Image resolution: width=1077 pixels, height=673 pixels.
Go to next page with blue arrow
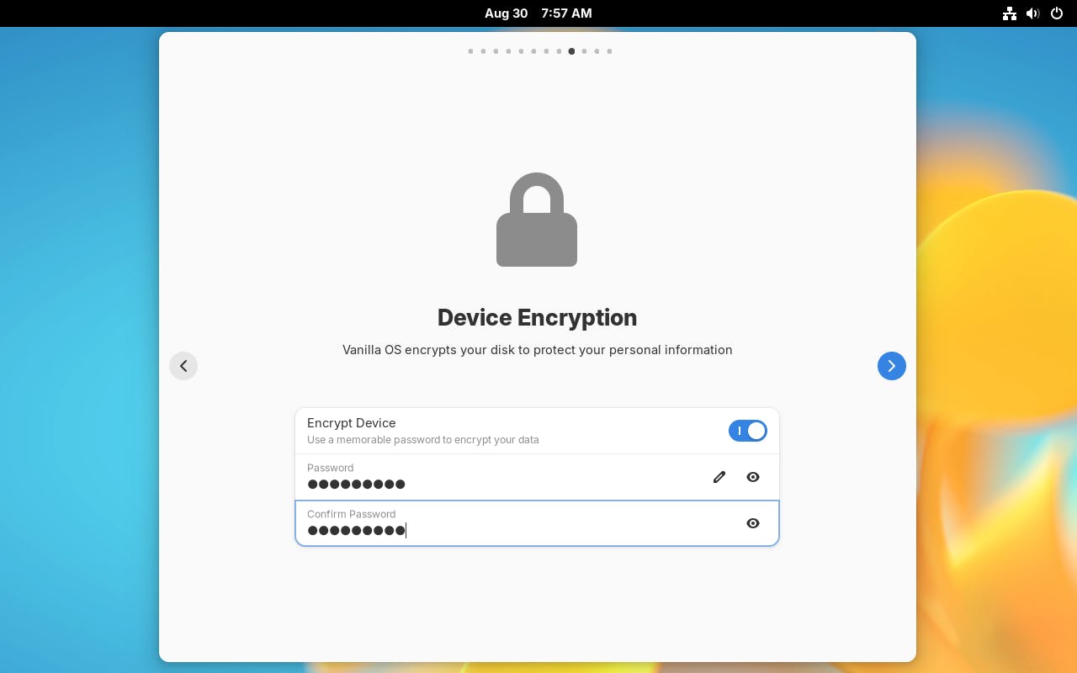pyautogui.click(x=891, y=366)
